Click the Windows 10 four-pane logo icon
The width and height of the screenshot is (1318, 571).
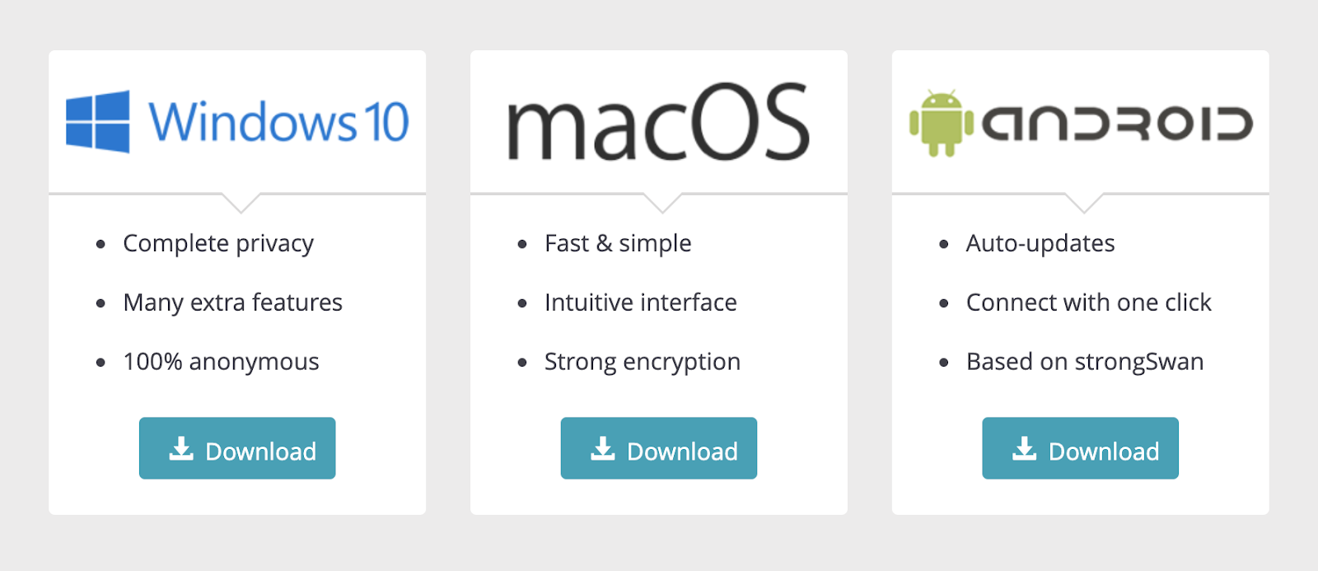coord(98,122)
